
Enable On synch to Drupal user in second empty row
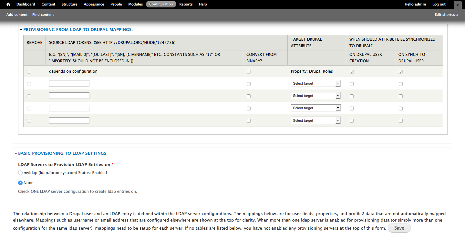(401, 96)
